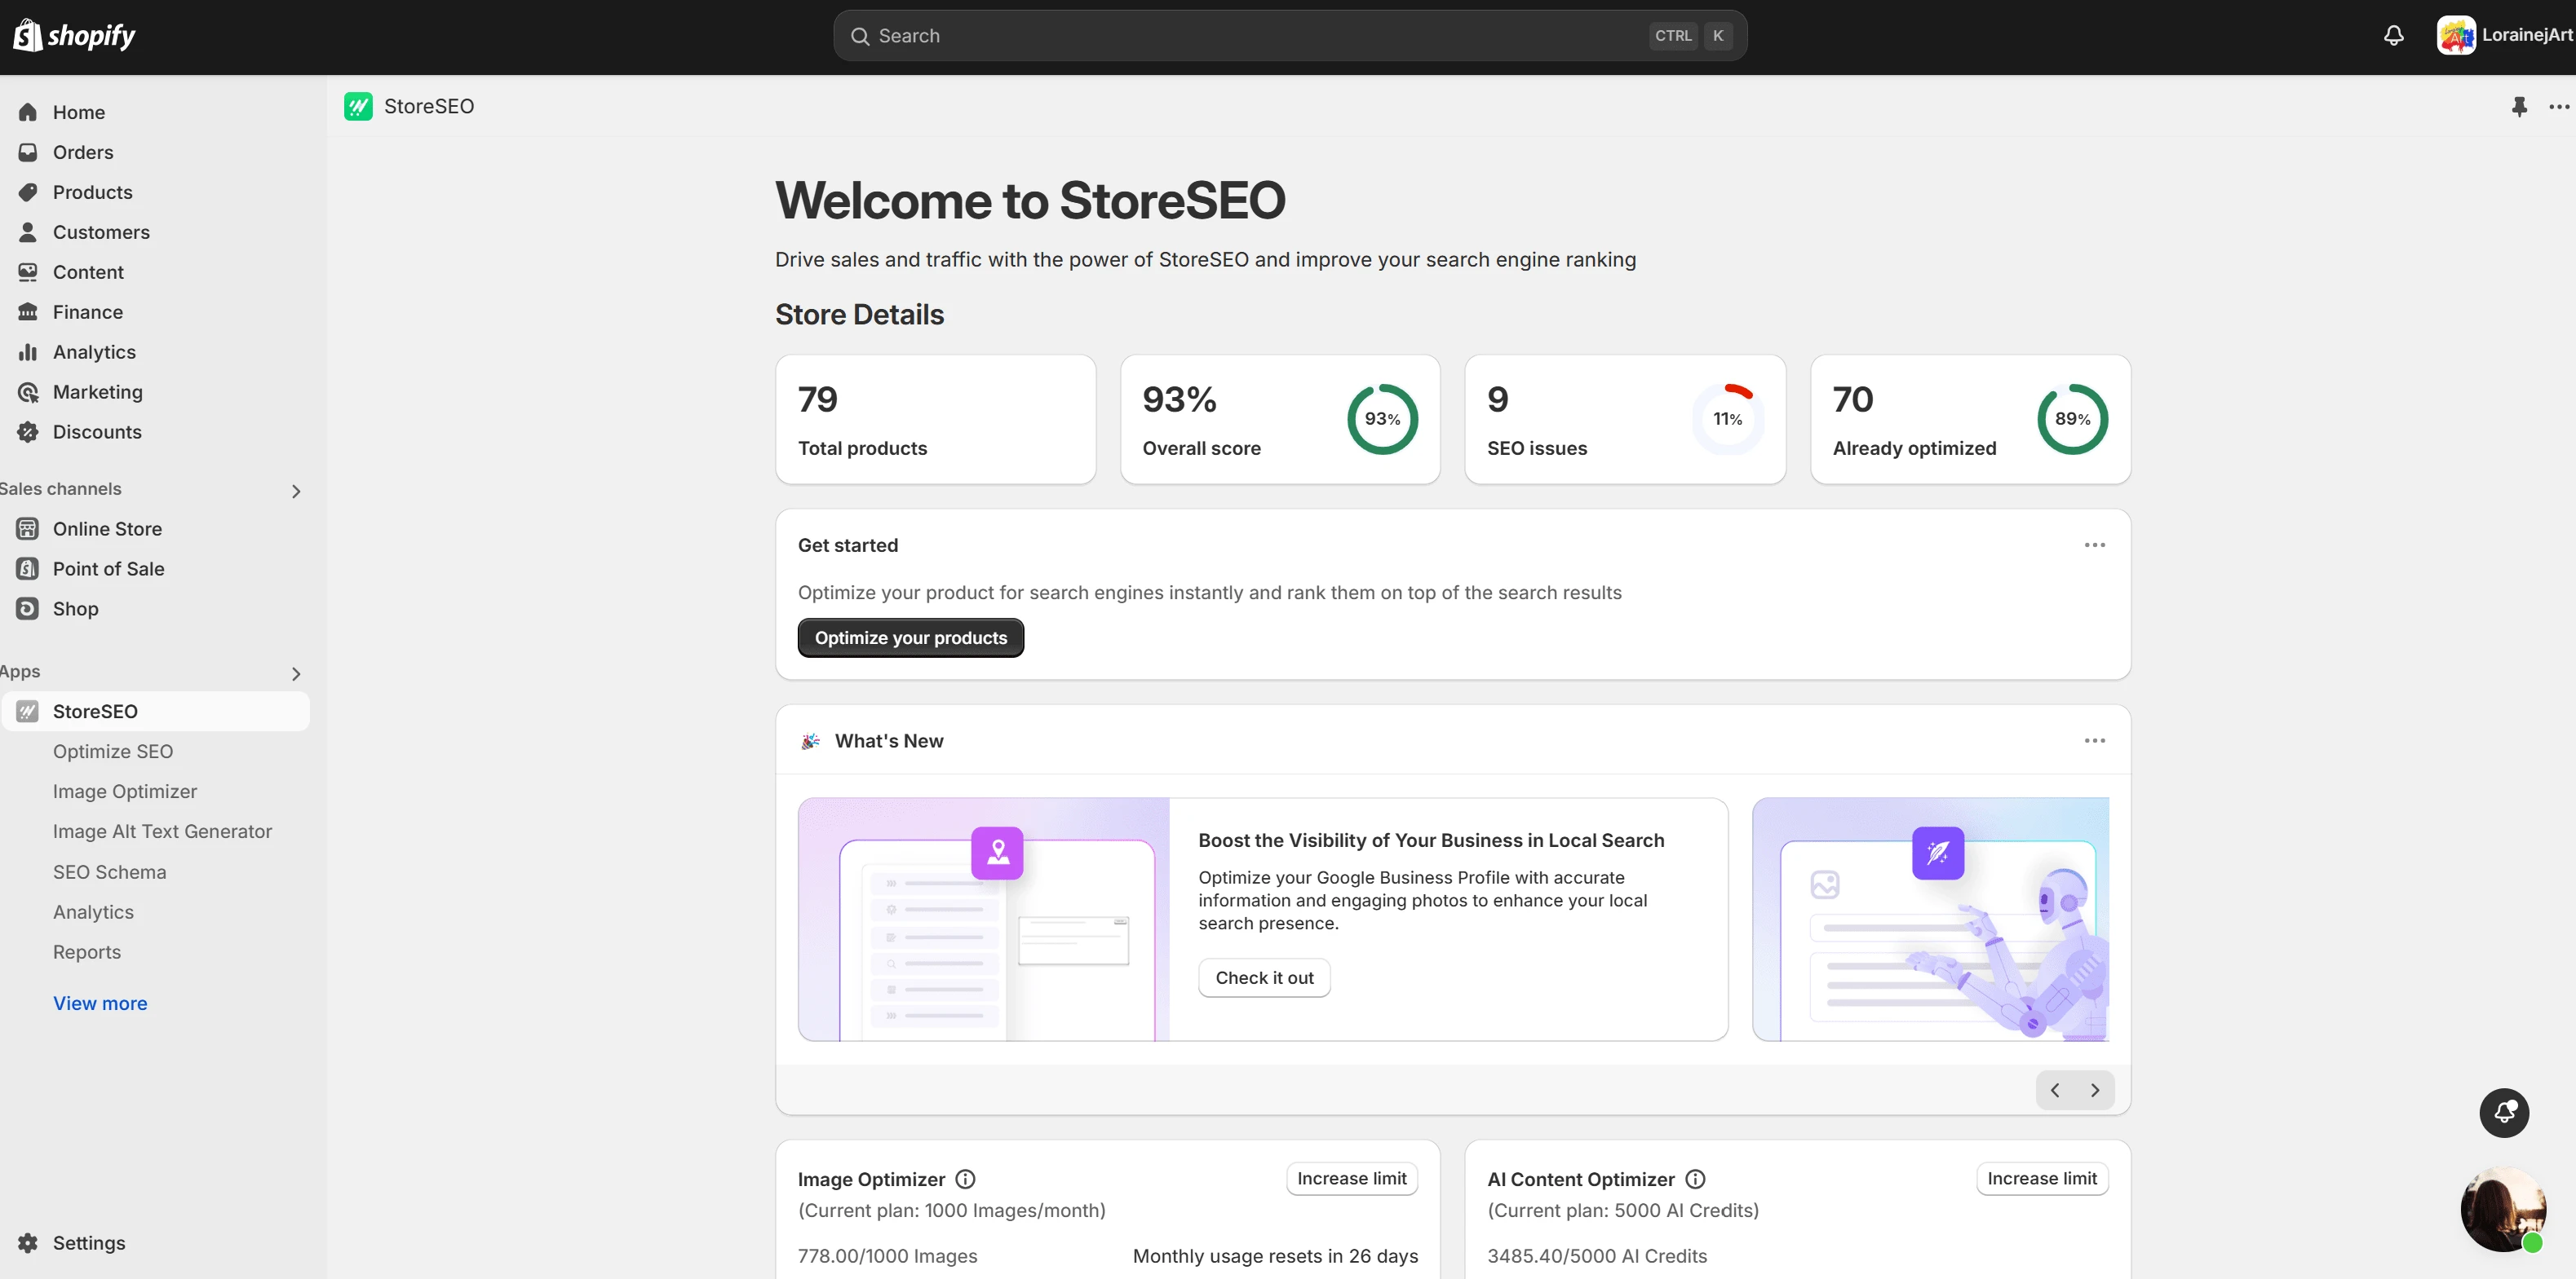The width and height of the screenshot is (2576, 1279).
Task: Open notifications bell in top bar
Action: point(2393,36)
